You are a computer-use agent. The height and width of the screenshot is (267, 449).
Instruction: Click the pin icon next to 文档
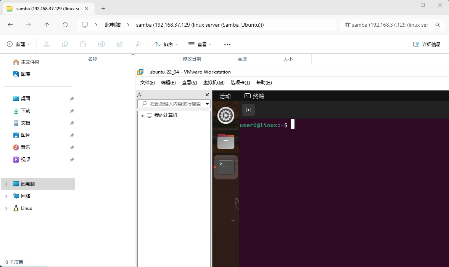coord(72,123)
